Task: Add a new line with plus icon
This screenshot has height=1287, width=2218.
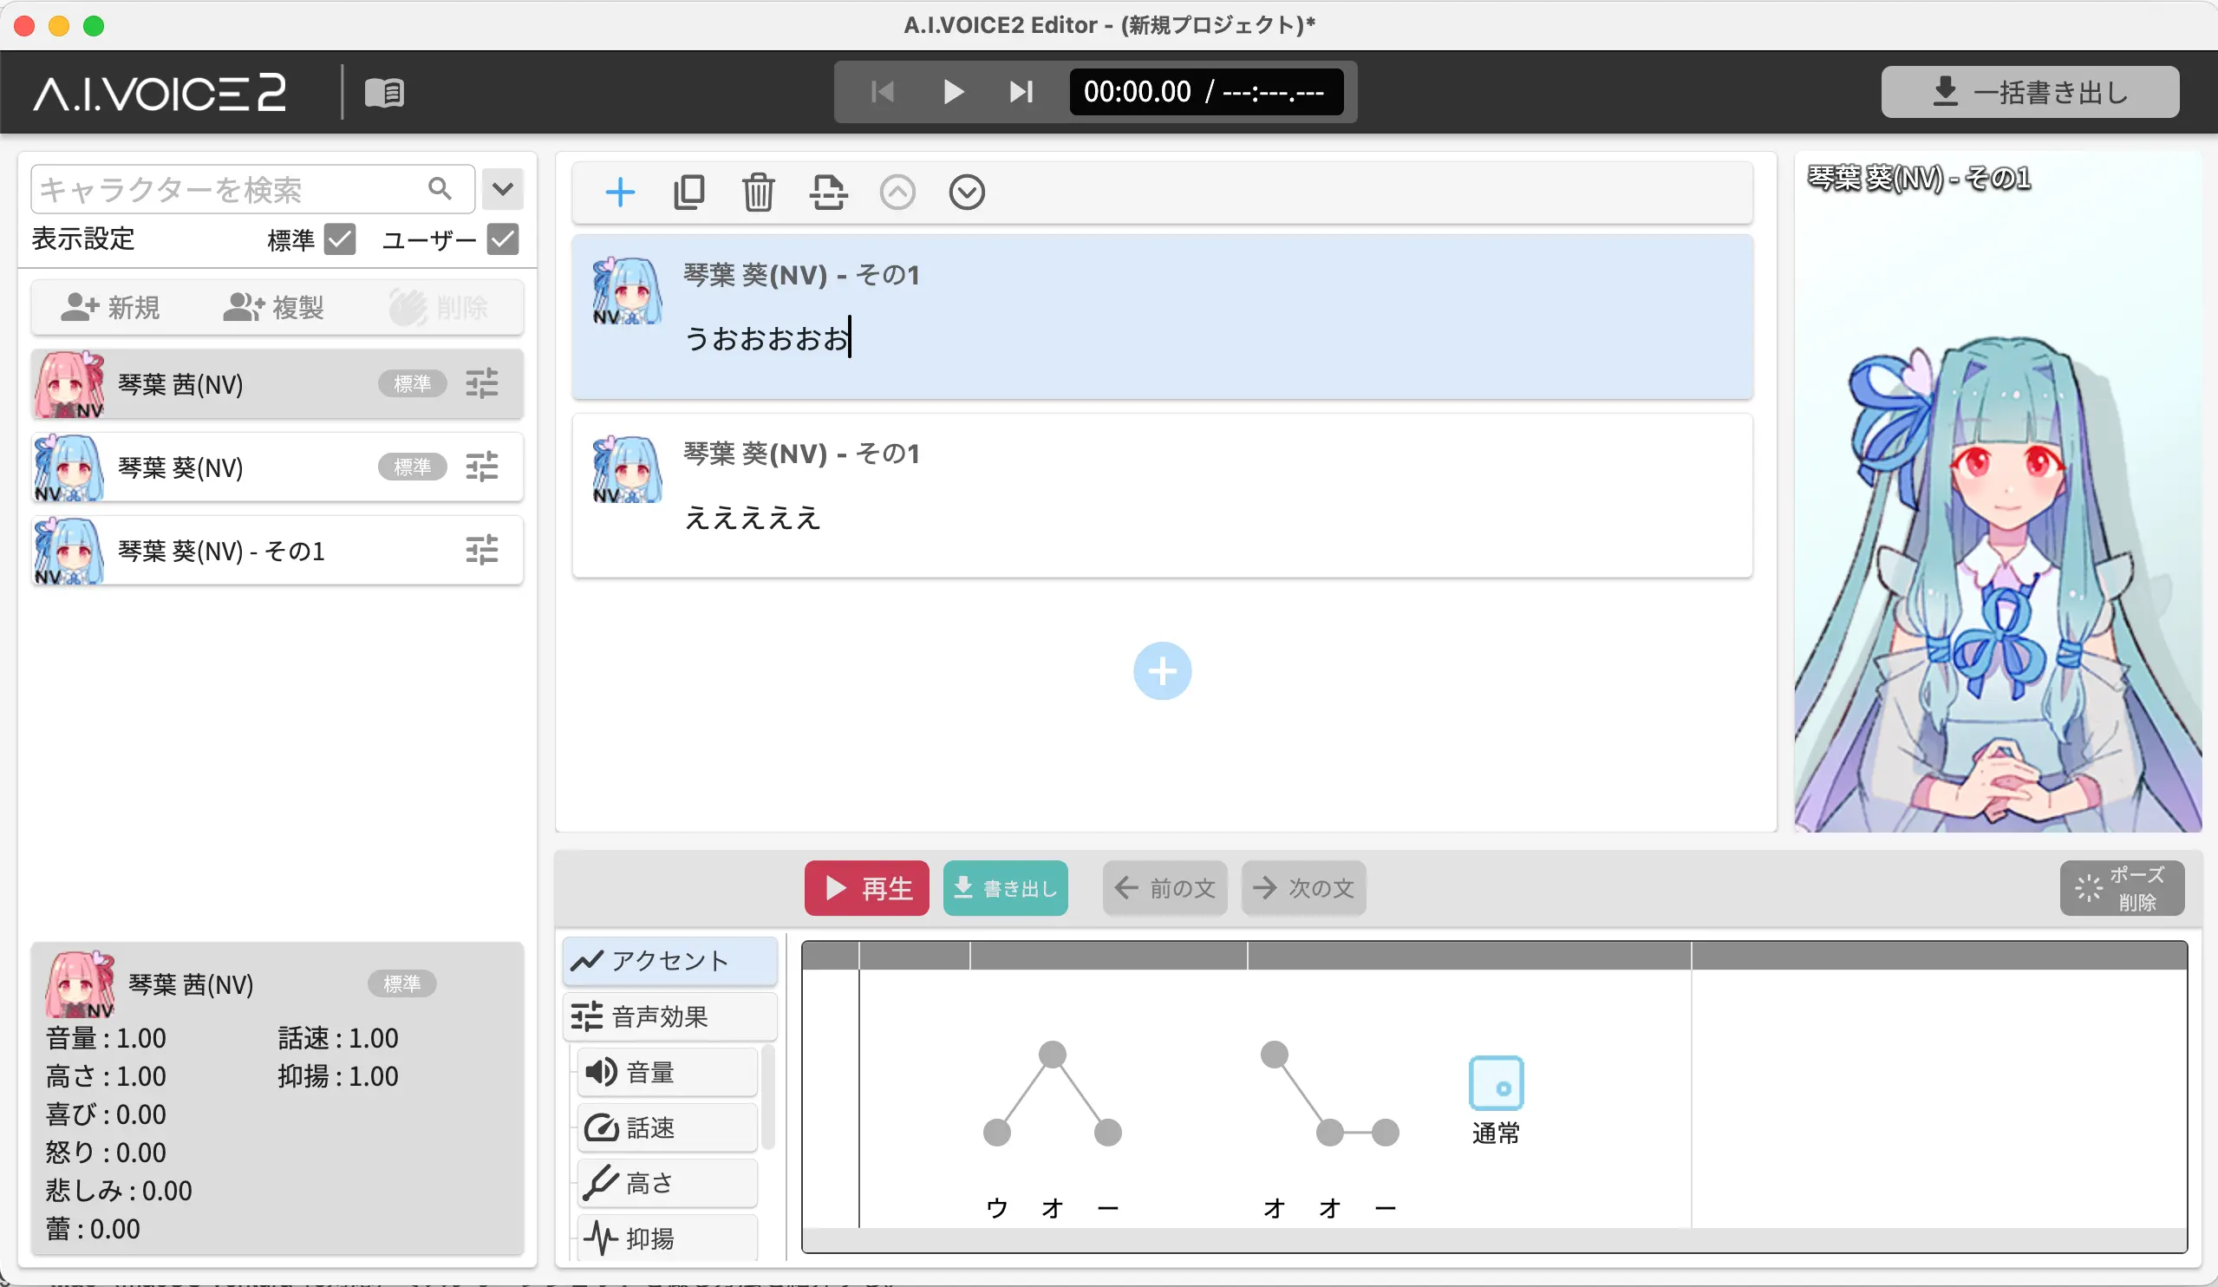Action: tap(620, 192)
